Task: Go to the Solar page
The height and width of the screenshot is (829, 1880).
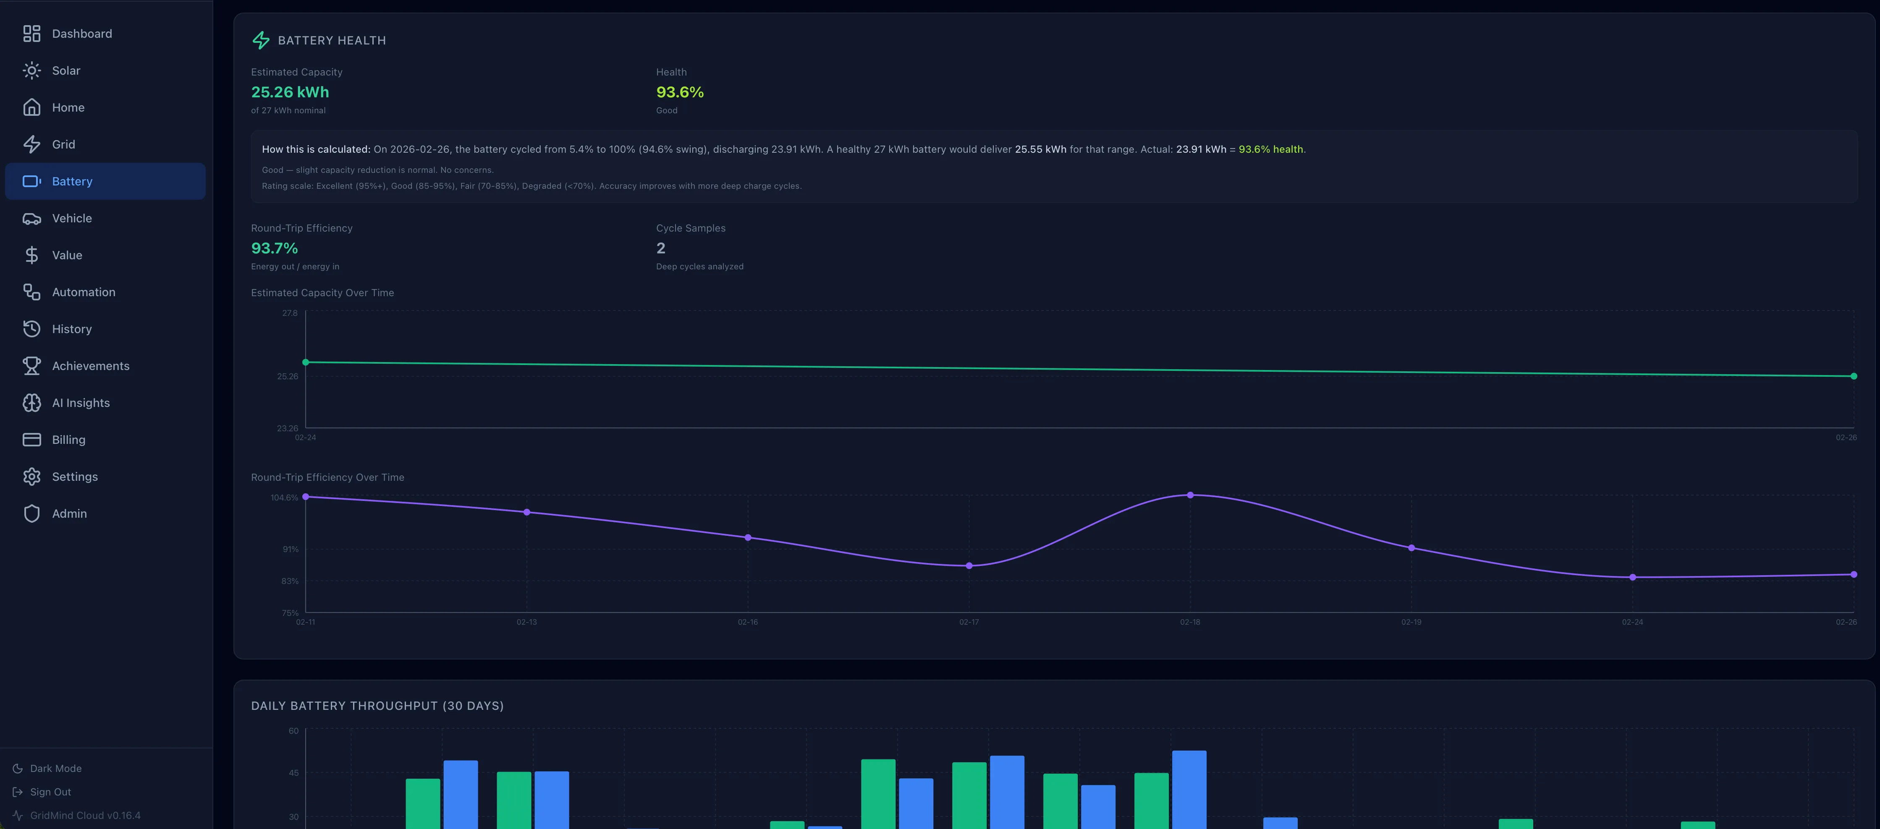Action: (x=105, y=71)
